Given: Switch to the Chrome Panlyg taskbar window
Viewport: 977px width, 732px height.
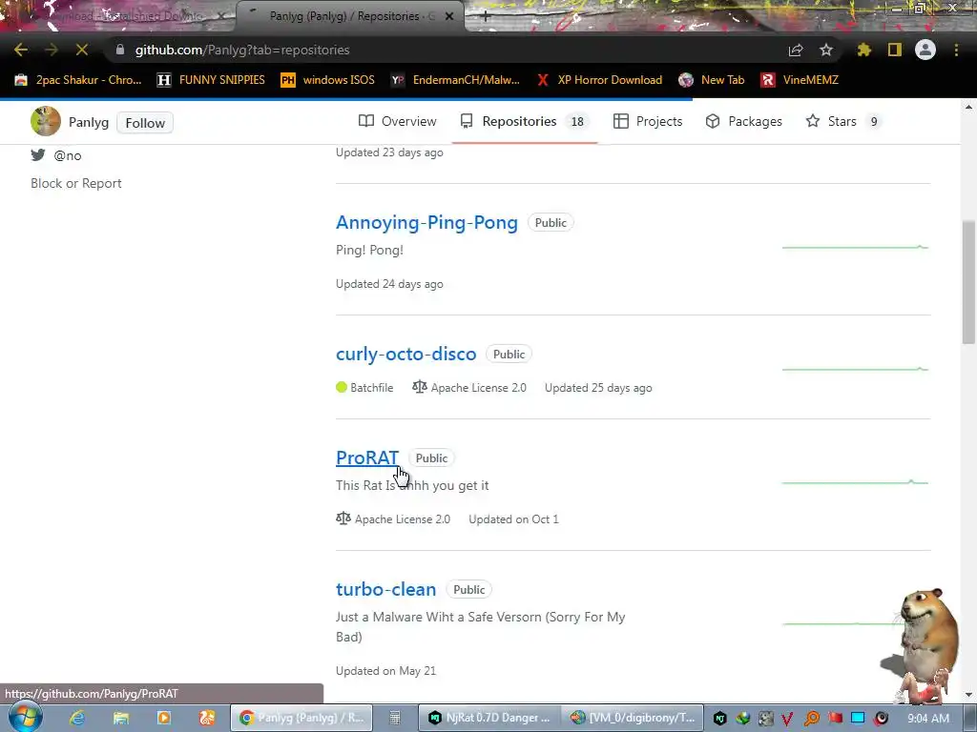Looking at the screenshot, I should coord(301,718).
